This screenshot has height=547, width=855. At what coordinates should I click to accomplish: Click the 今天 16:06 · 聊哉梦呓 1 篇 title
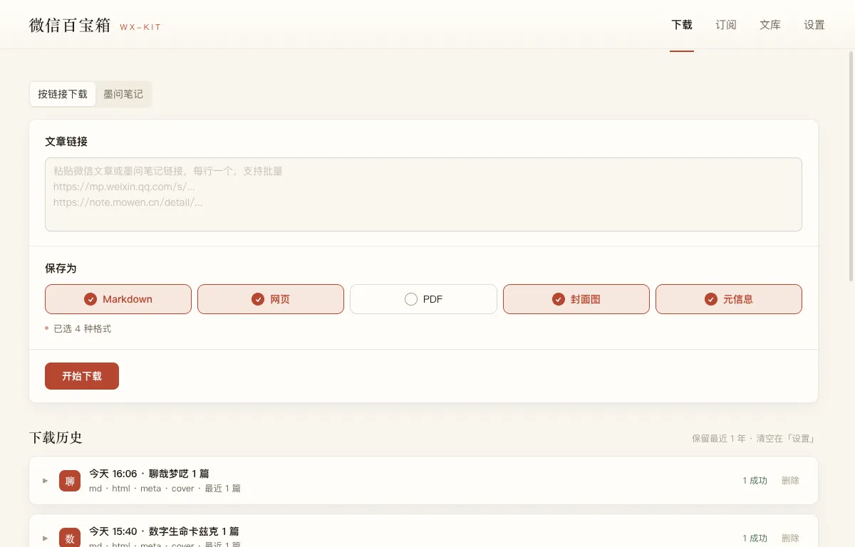coord(149,474)
